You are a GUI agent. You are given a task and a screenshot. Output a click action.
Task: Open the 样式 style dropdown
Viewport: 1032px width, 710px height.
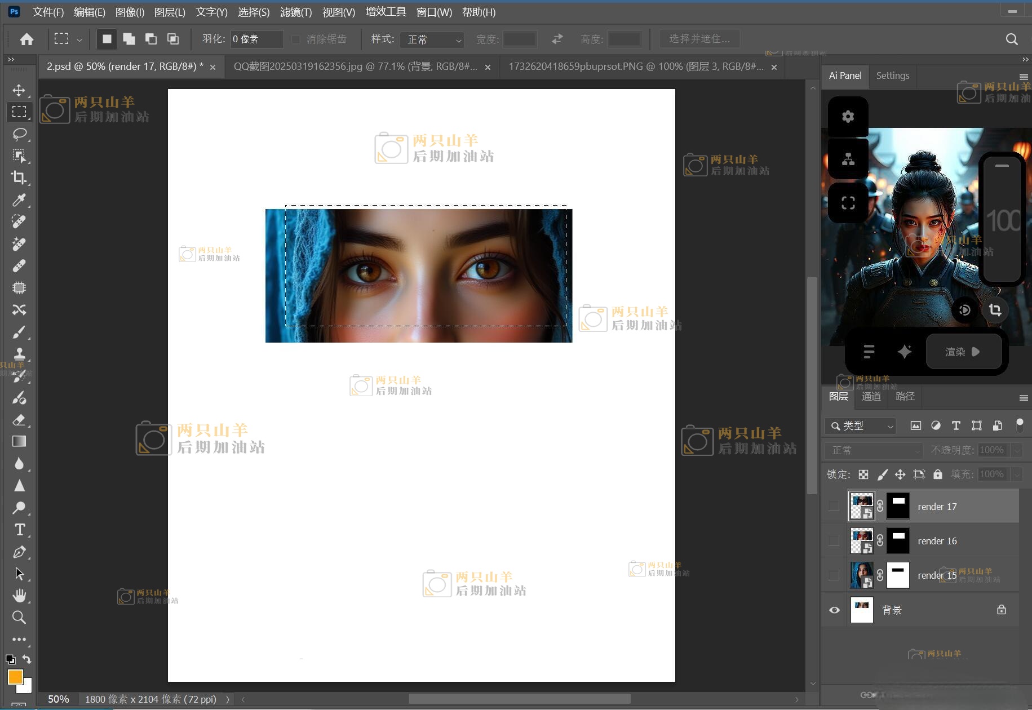click(432, 39)
